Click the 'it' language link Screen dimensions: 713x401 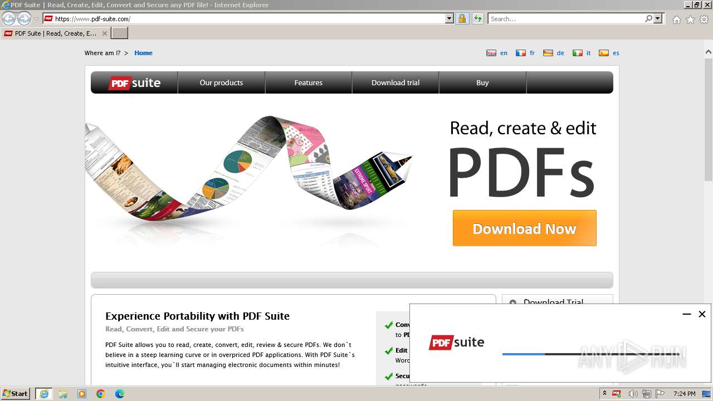tap(588, 53)
